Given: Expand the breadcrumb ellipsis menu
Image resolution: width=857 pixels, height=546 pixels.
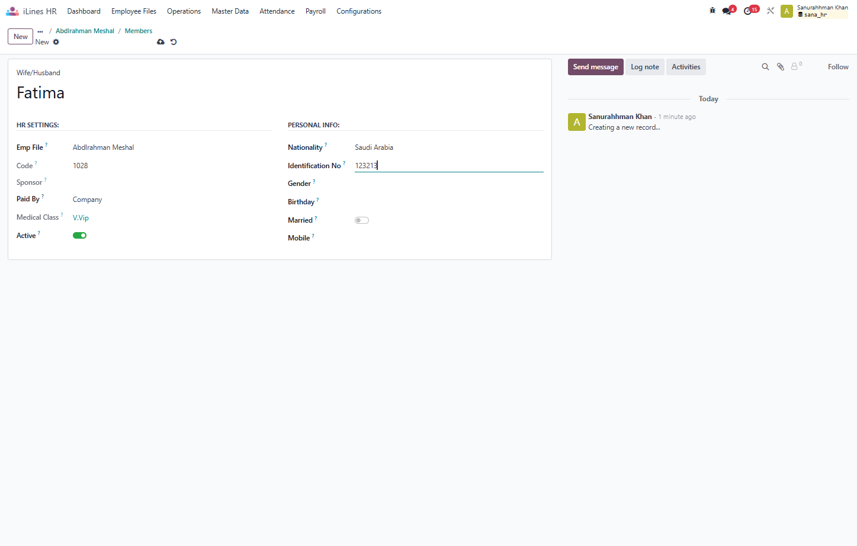Looking at the screenshot, I should pyautogui.click(x=40, y=31).
